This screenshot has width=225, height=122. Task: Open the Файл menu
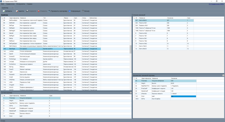pyautogui.click(x=3, y=4)
